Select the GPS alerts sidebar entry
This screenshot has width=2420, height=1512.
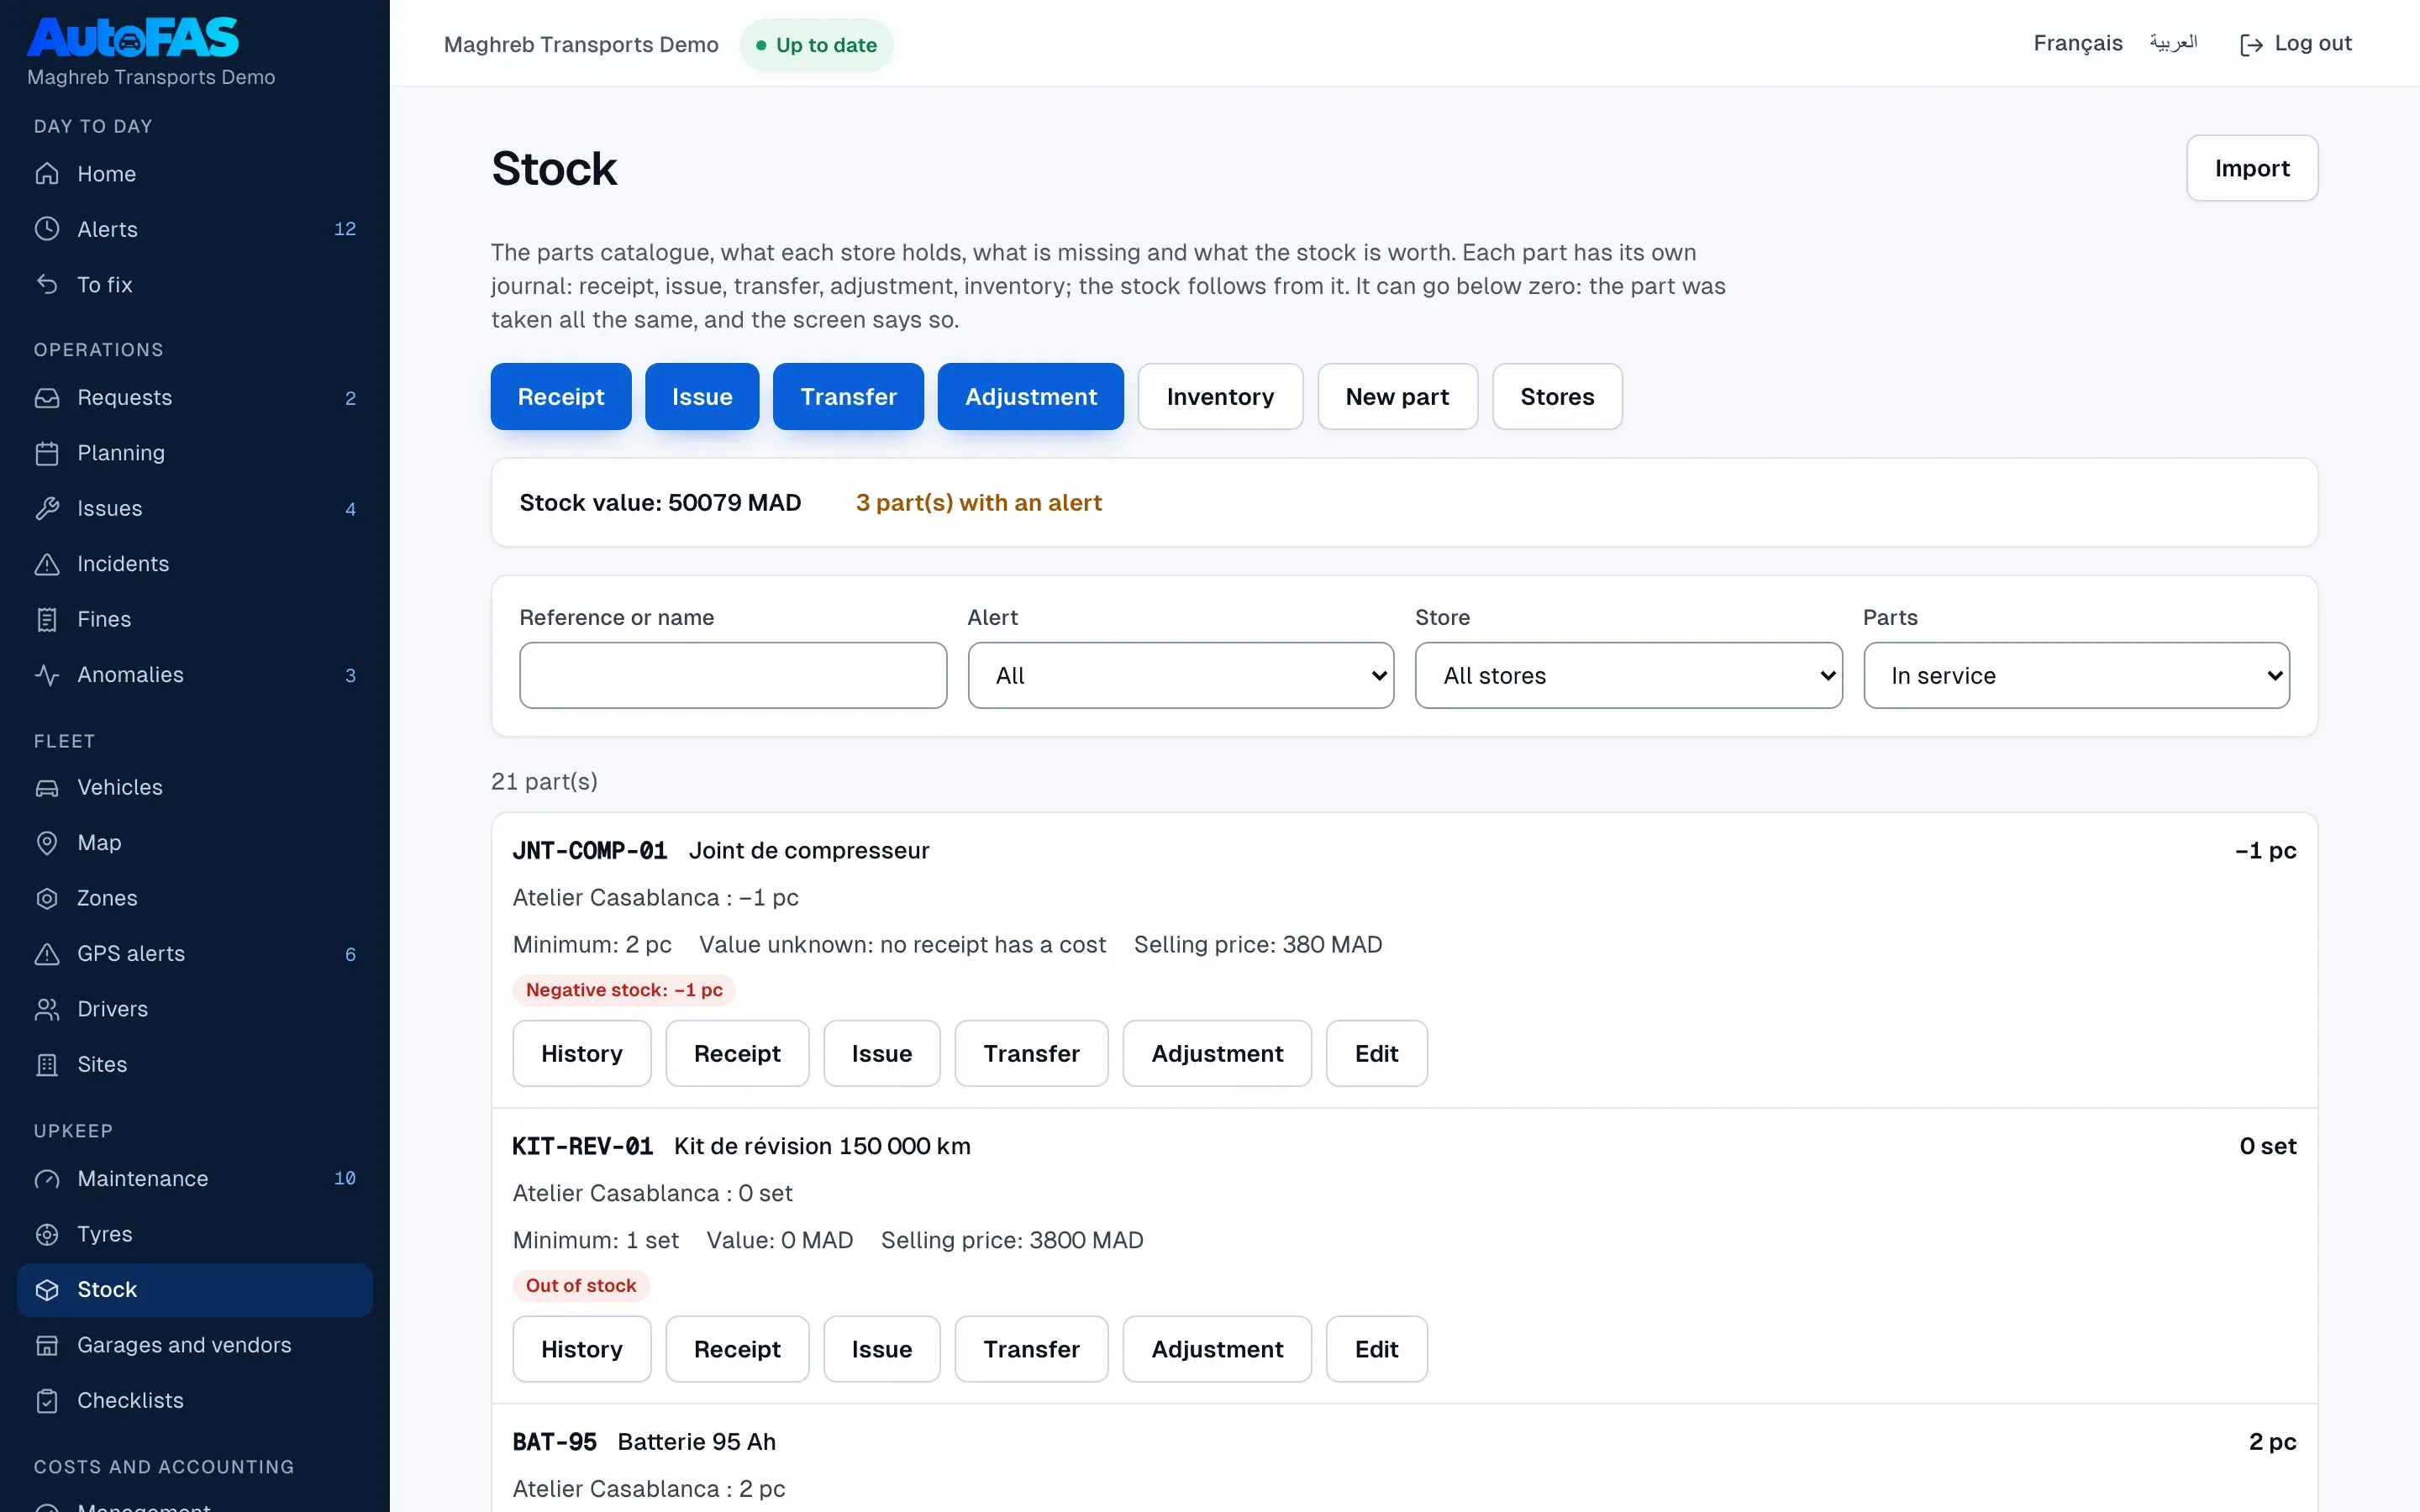[x=195, y=954]
